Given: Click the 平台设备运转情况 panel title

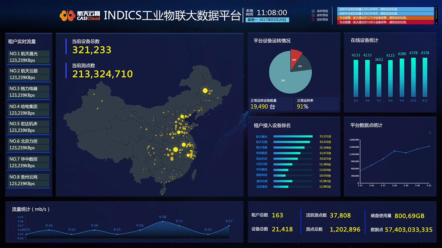Looking at the screenshot, I should coord(272,41).
